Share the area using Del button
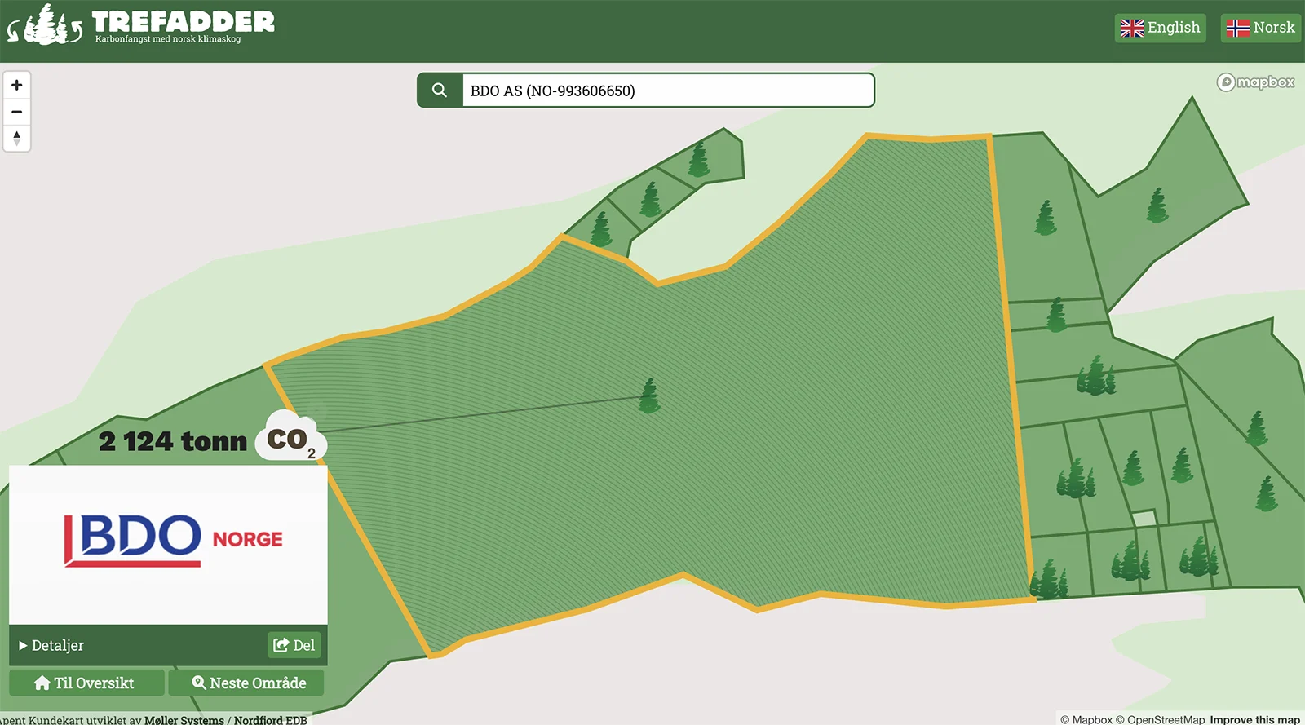Image resolution: width=1305 pixels, height=725 pixels. click(x=294, y=645)
